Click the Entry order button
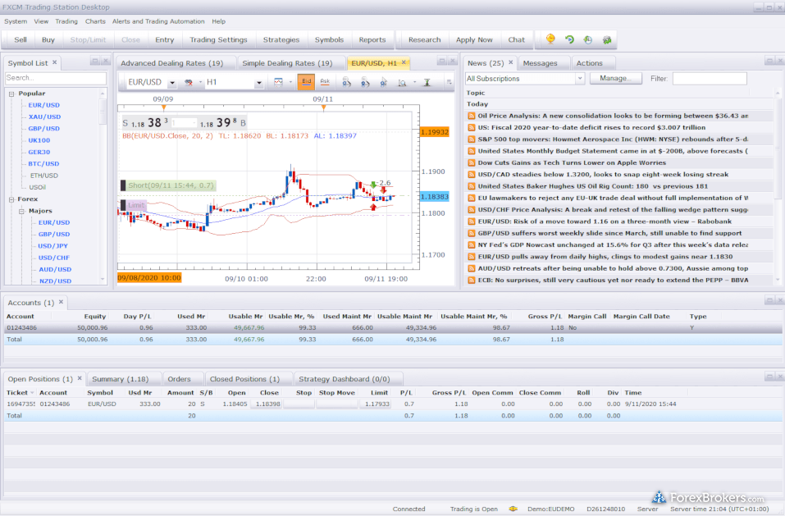The width and height of the screenshot is (785, 516). (164, 39)
